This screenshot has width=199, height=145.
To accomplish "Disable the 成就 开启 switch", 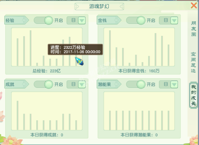I will 43,84.
